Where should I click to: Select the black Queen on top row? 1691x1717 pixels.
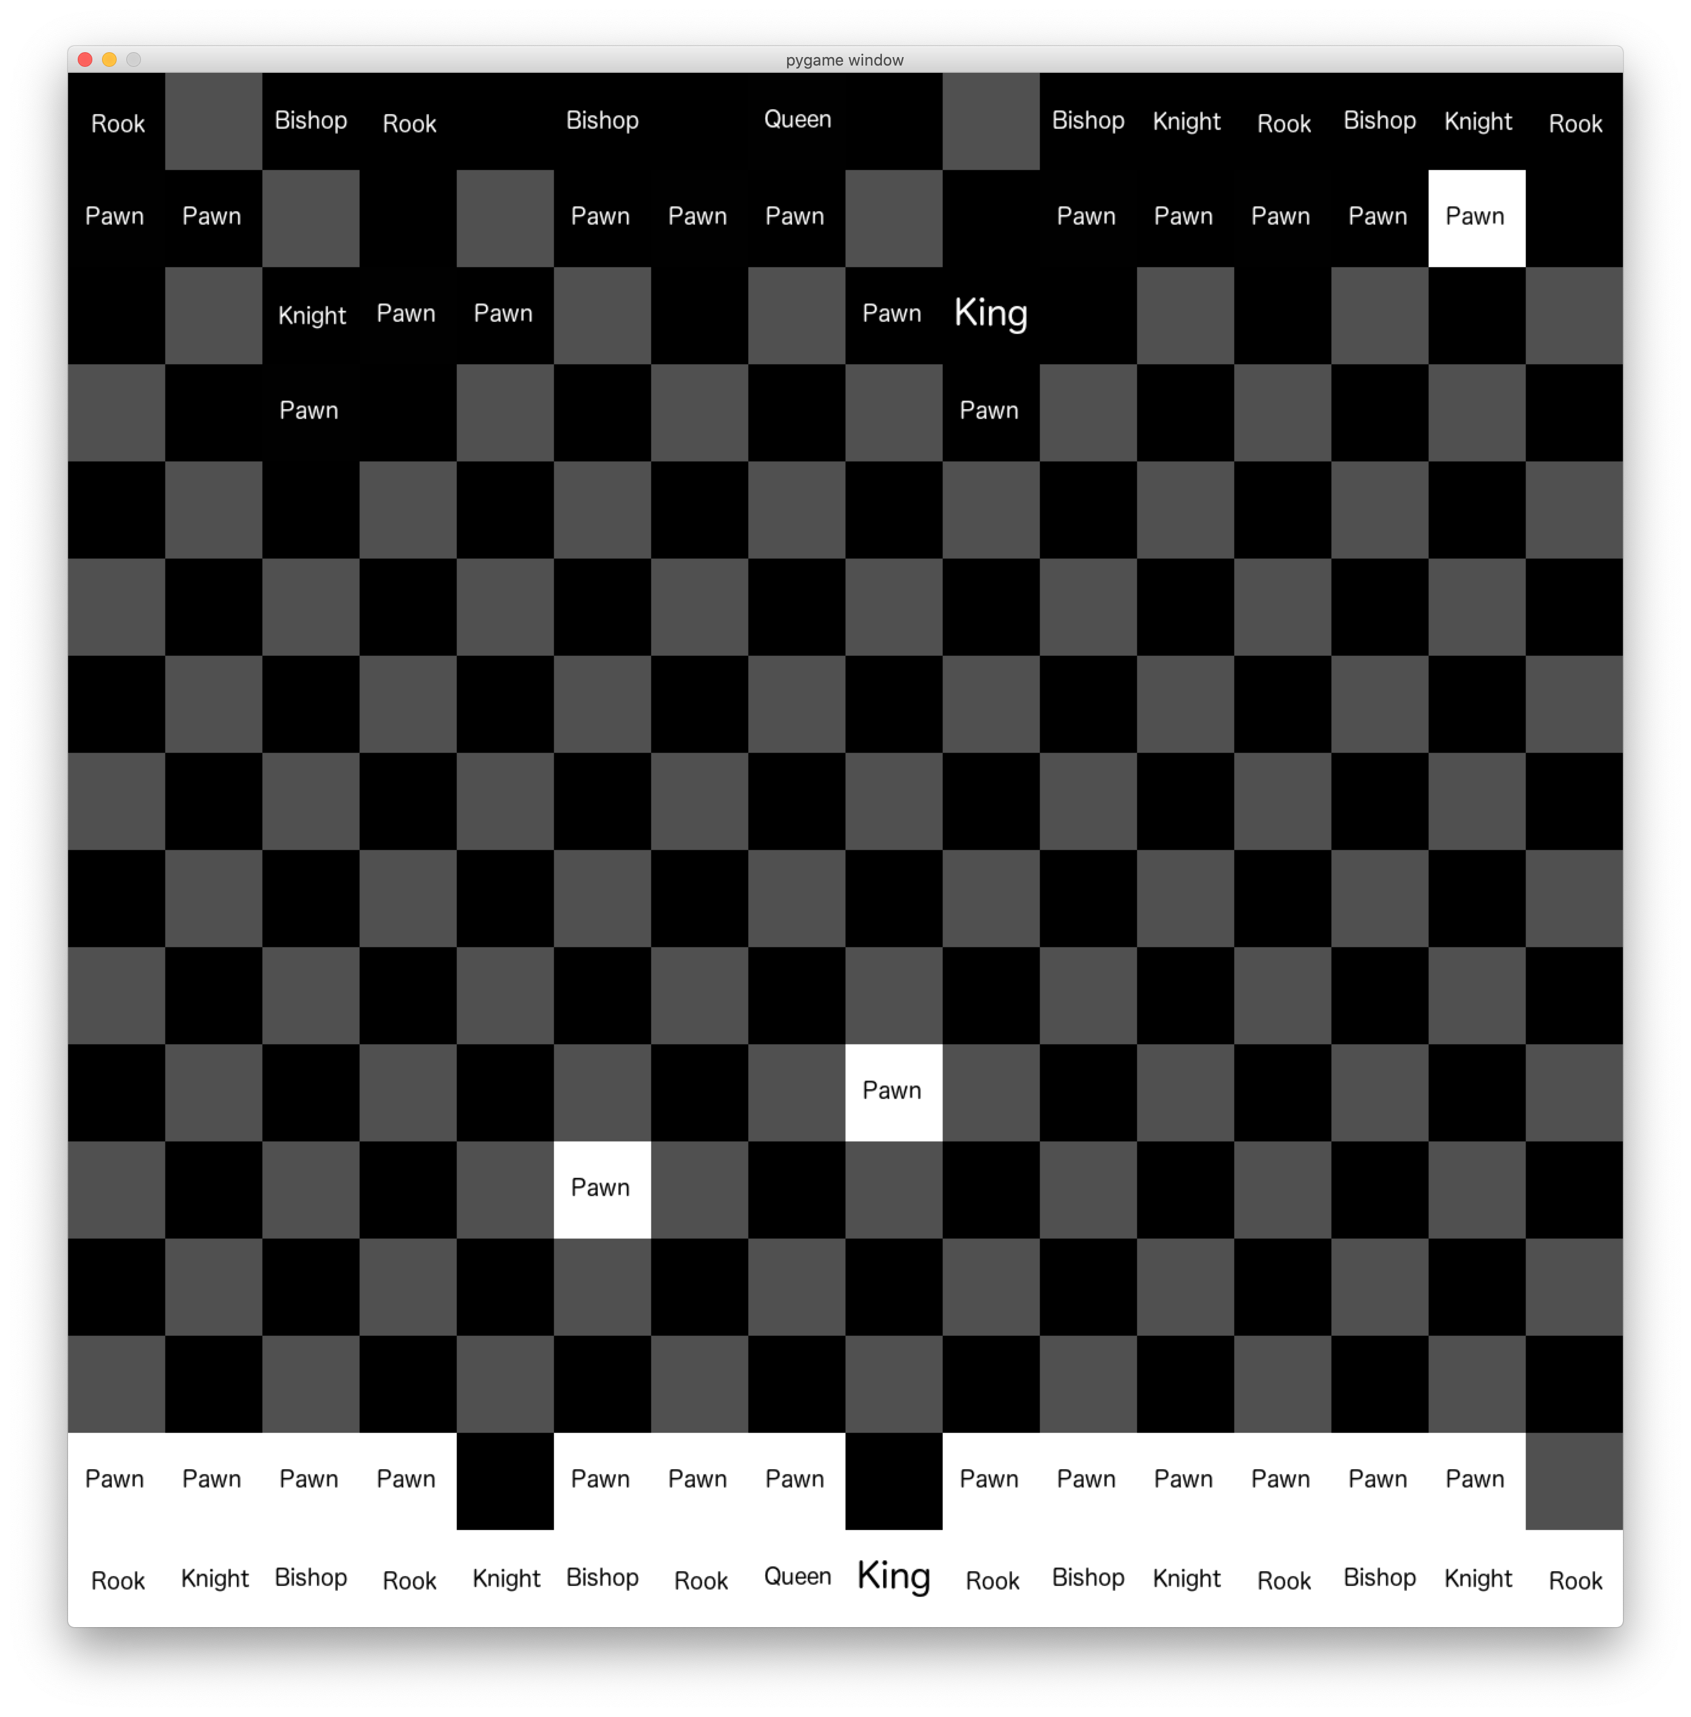click(797, 121)
